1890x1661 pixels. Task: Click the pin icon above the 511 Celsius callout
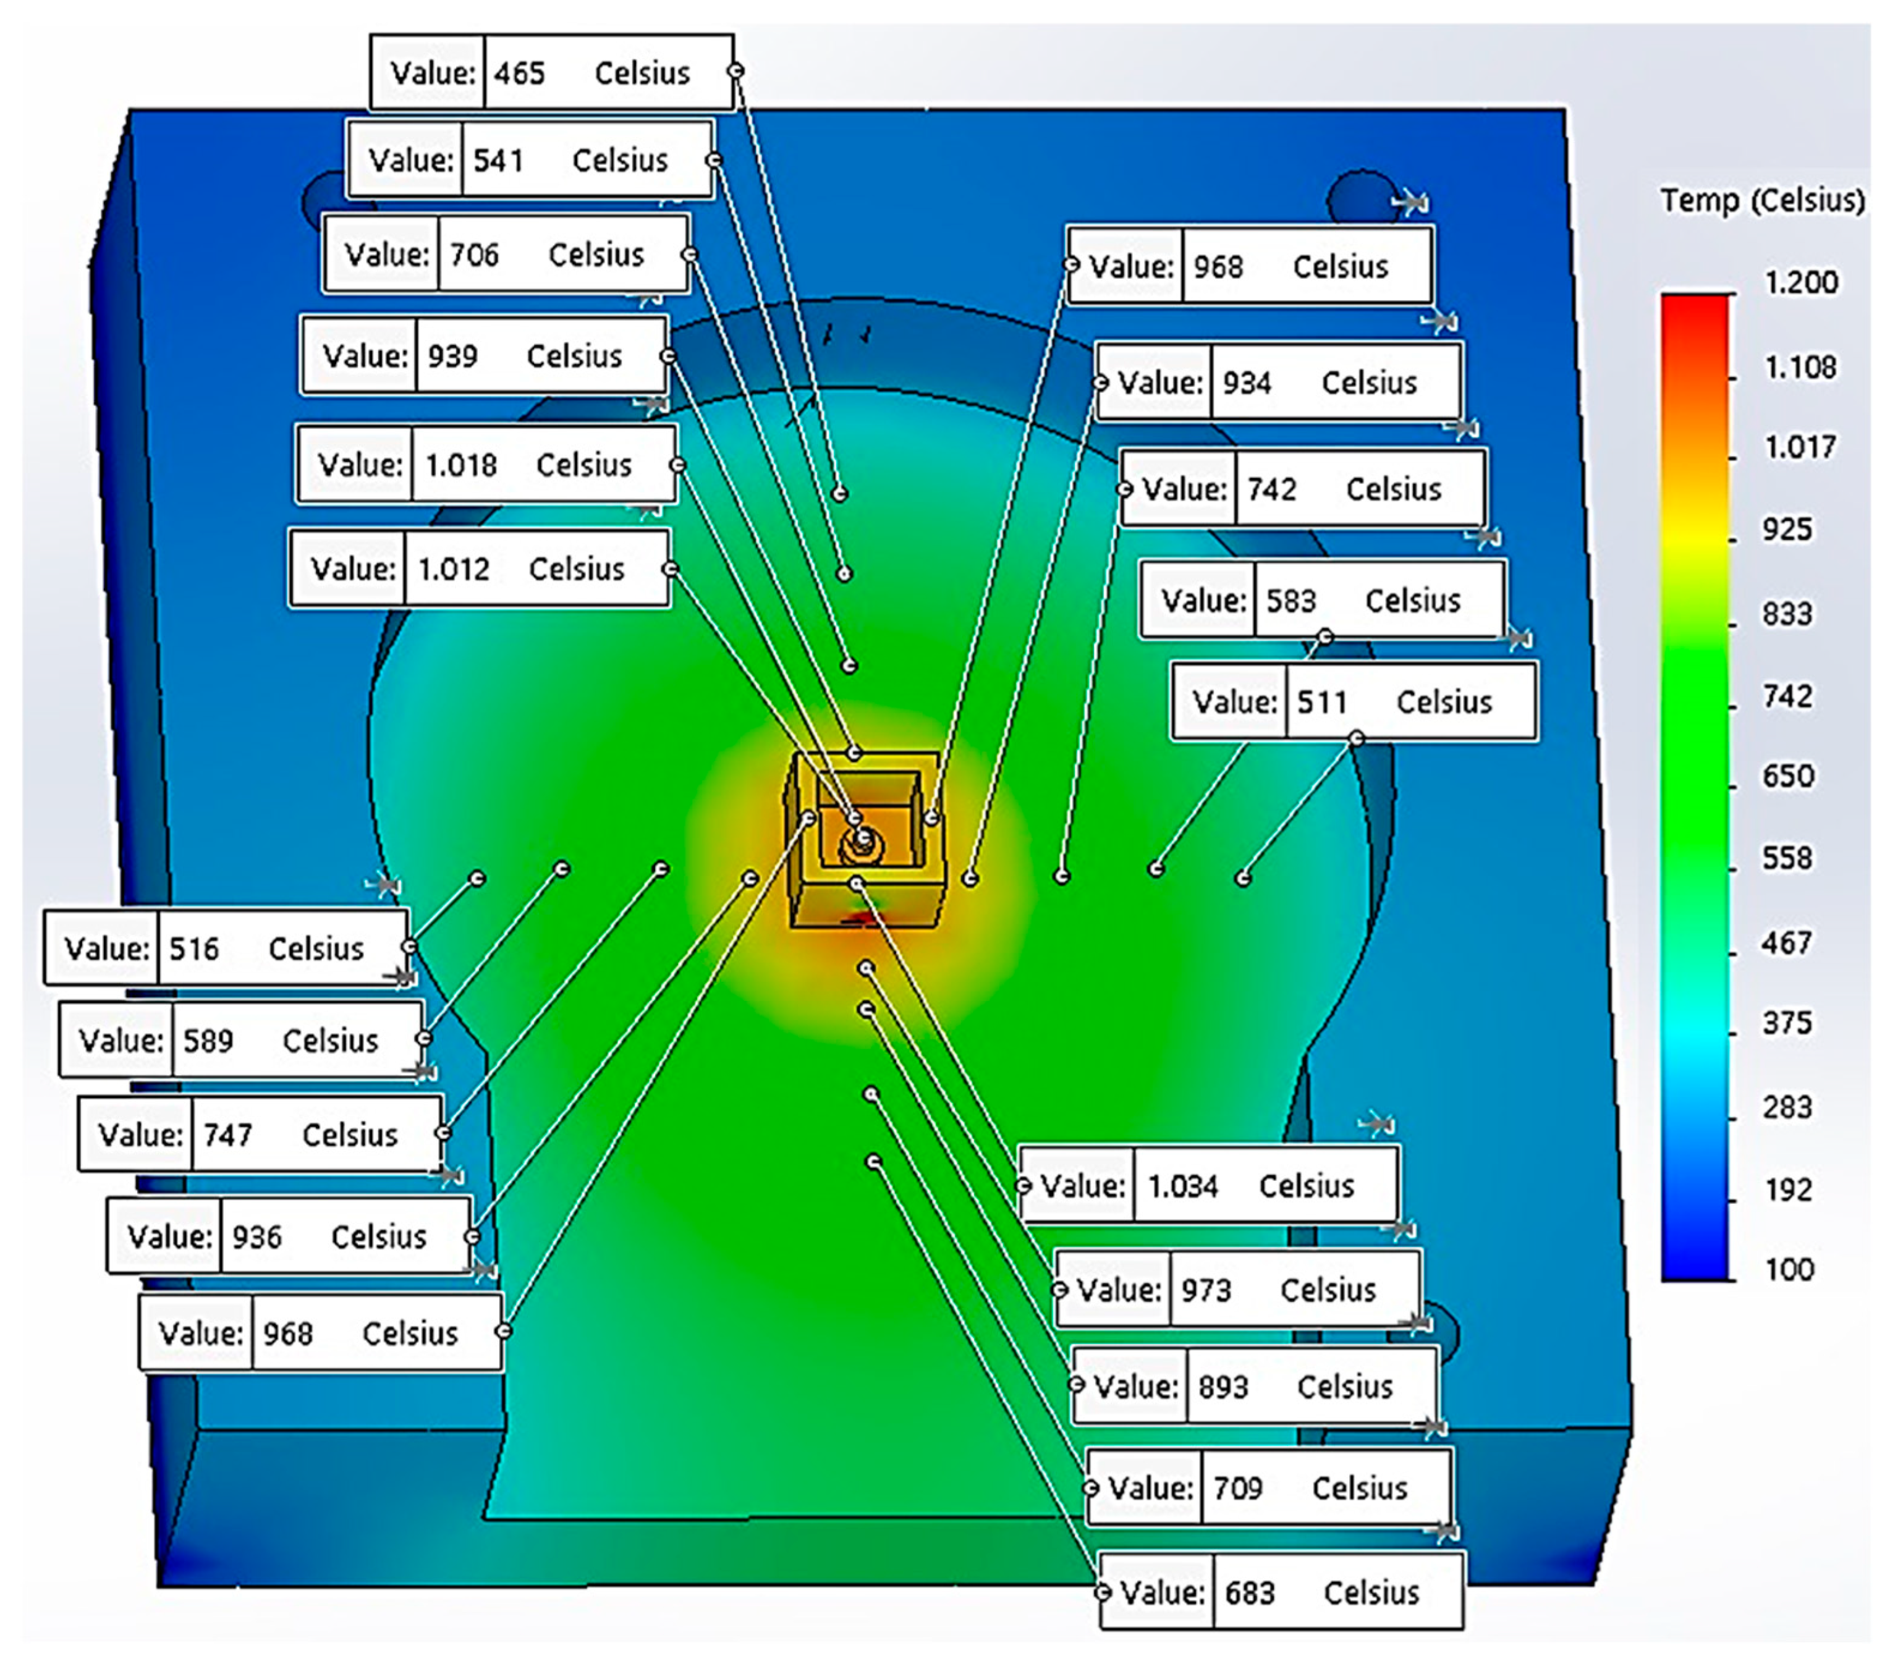[1519, 639]
